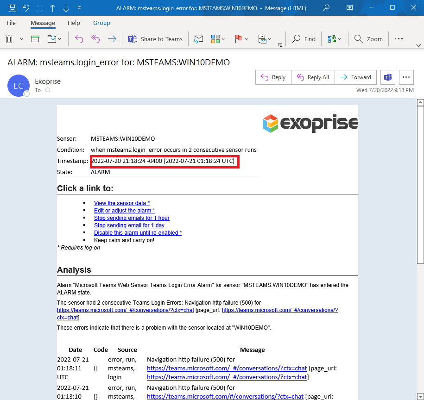Image resolution: width=424 pixels, height=400 pixels.
Task: Click the sensor name MSTEAMS:WIN10DEMO value
Action: 123,139
